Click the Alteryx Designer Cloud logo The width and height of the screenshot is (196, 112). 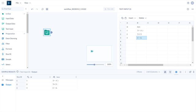click(9, 3)
